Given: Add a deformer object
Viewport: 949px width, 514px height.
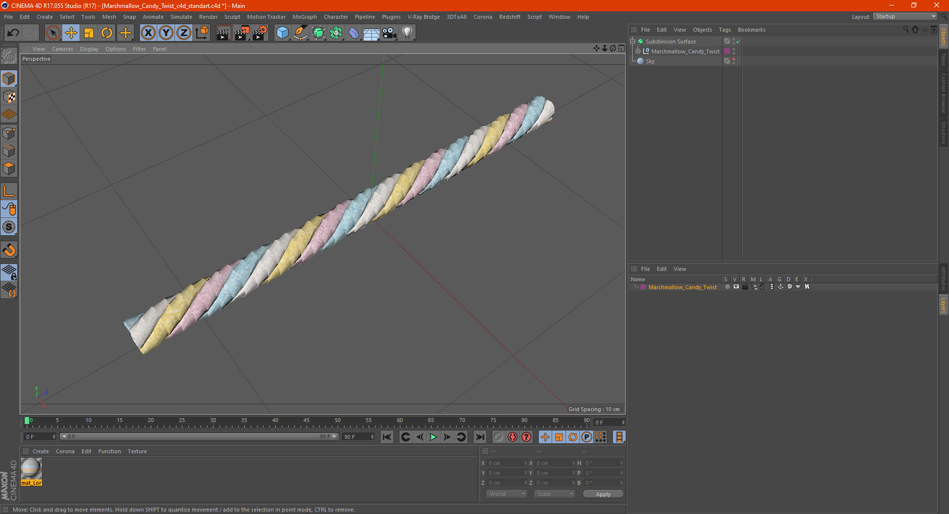Looking at the screenshot, I should (354, 33).
